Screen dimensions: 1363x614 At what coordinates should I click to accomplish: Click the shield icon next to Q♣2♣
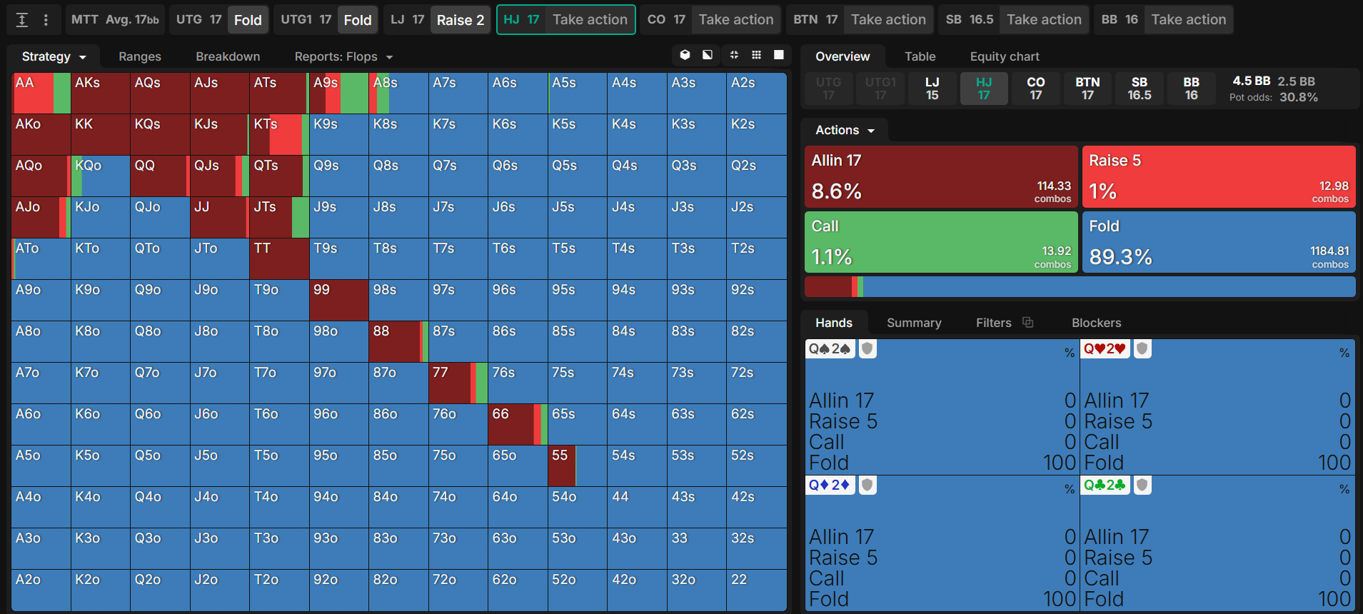pos(1142,485)
